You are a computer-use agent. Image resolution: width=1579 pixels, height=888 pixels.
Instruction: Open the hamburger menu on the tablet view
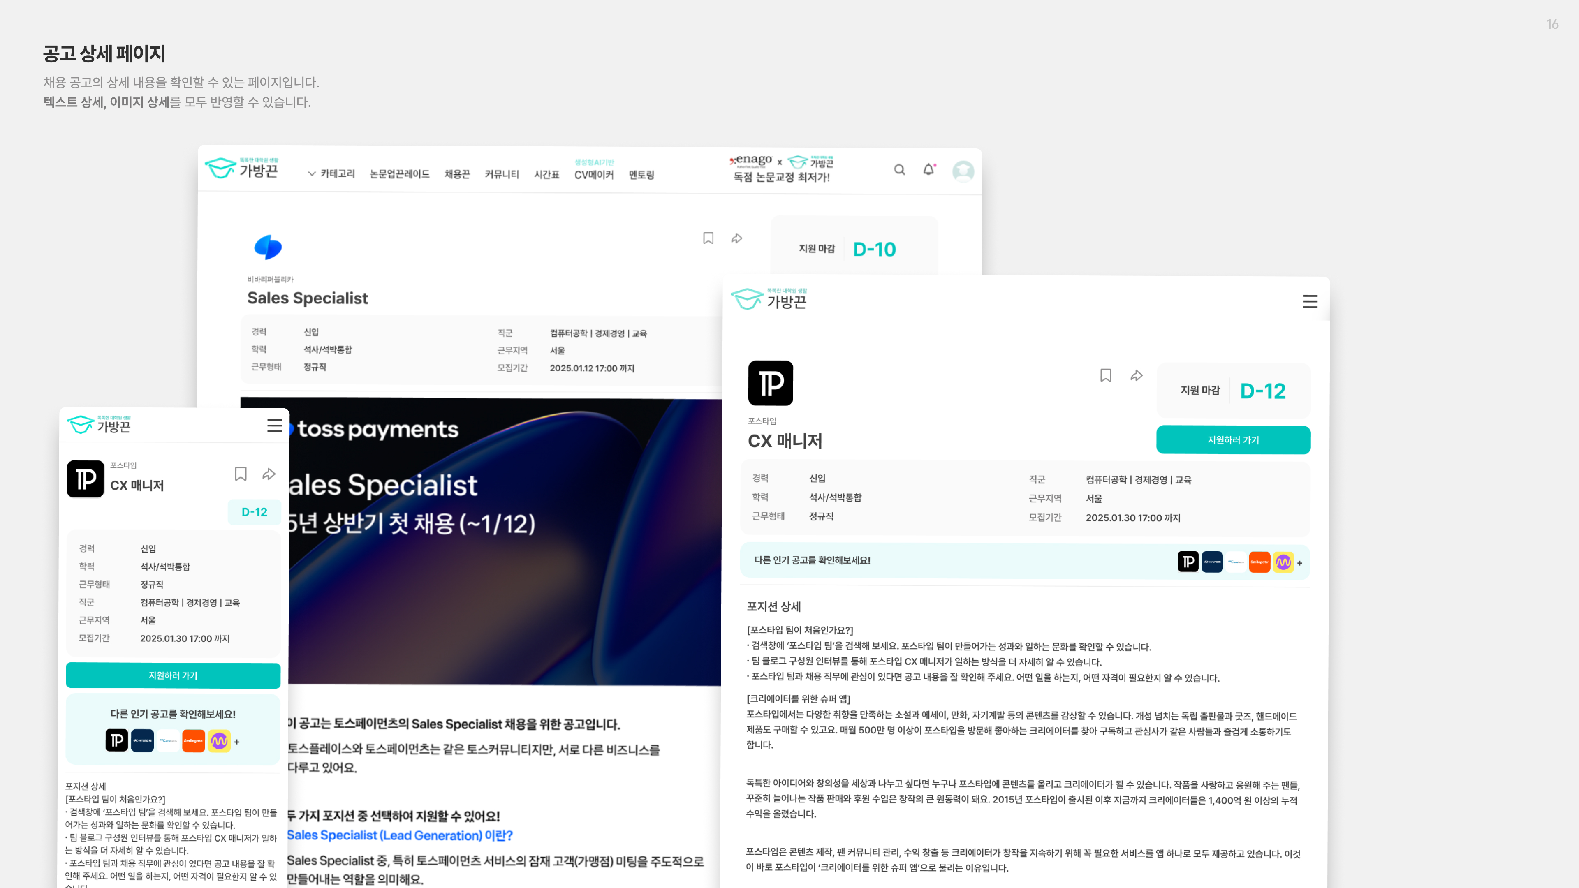click(x=1310, y=301)
